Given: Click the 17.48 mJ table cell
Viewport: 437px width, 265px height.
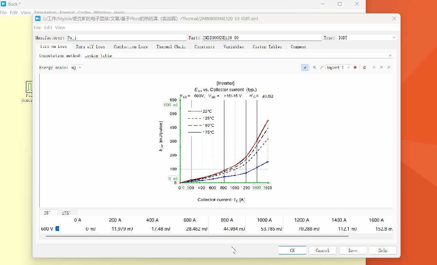Looking at the screenshot, I should pyautogui.click(x=161, y=229).
